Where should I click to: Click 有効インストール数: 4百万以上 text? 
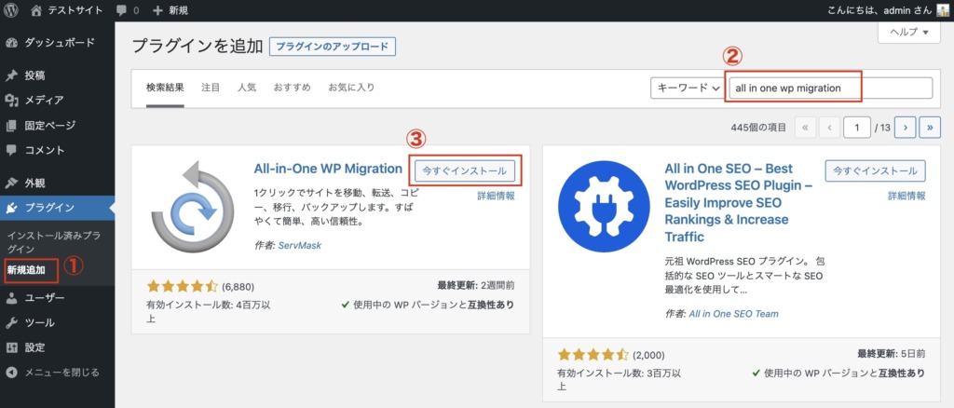[x=208, y=311]
